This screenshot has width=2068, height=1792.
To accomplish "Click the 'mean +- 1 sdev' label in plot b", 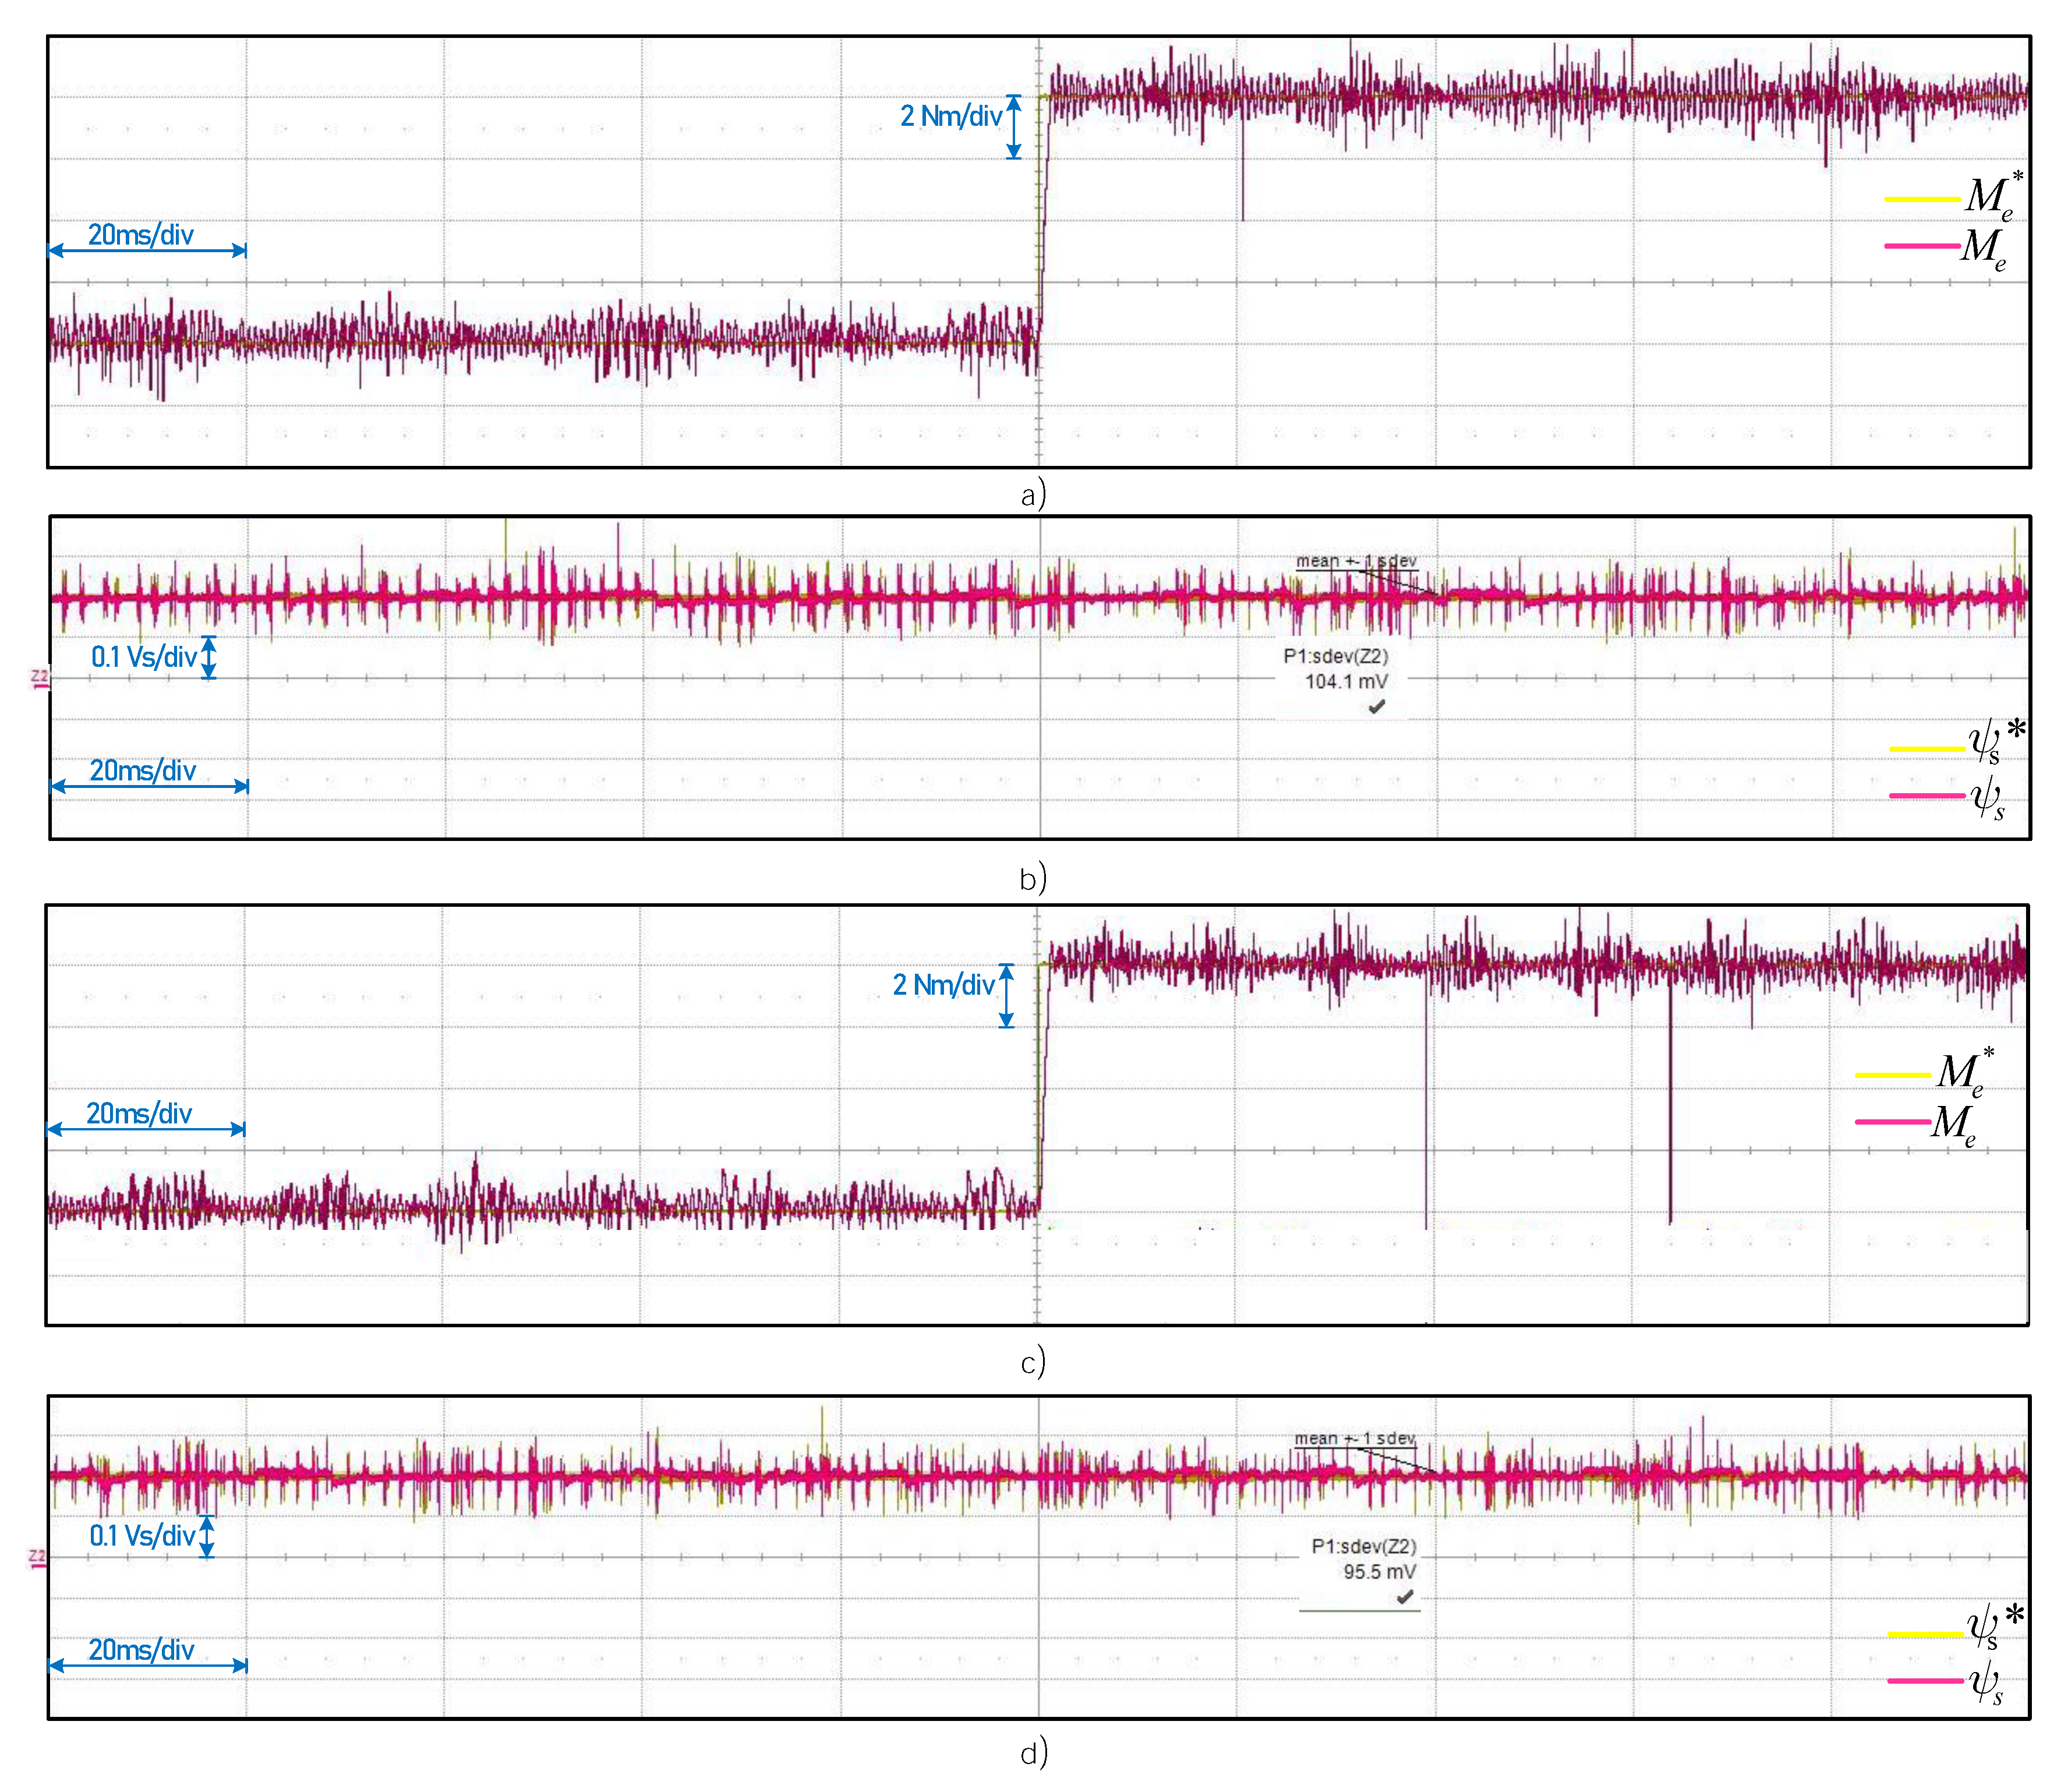I will [x=1356, y=561].
